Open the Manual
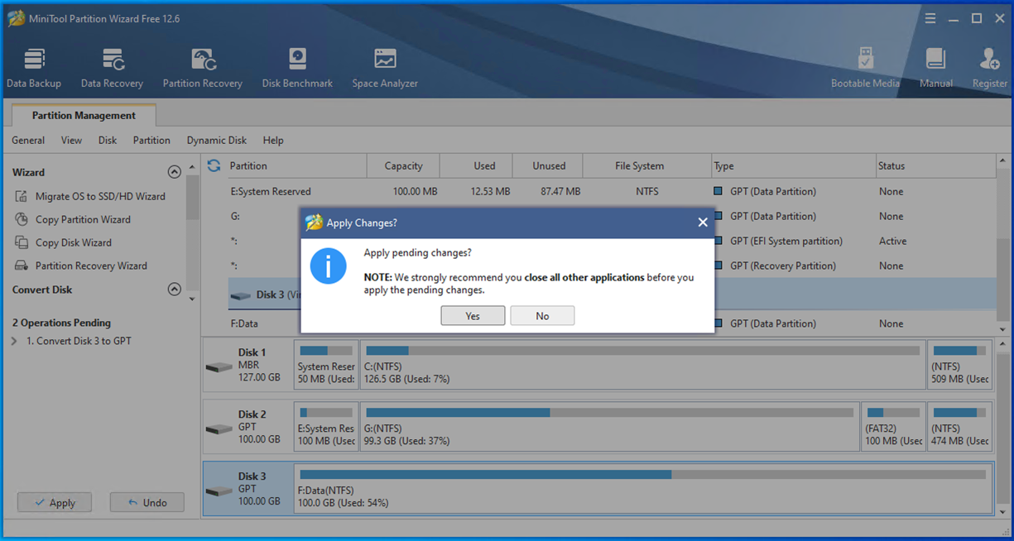1014x541 pixels. (x=936, y=68)
